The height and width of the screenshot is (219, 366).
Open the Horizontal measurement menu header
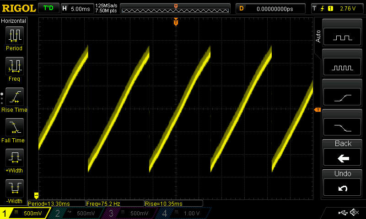point(14,21)
